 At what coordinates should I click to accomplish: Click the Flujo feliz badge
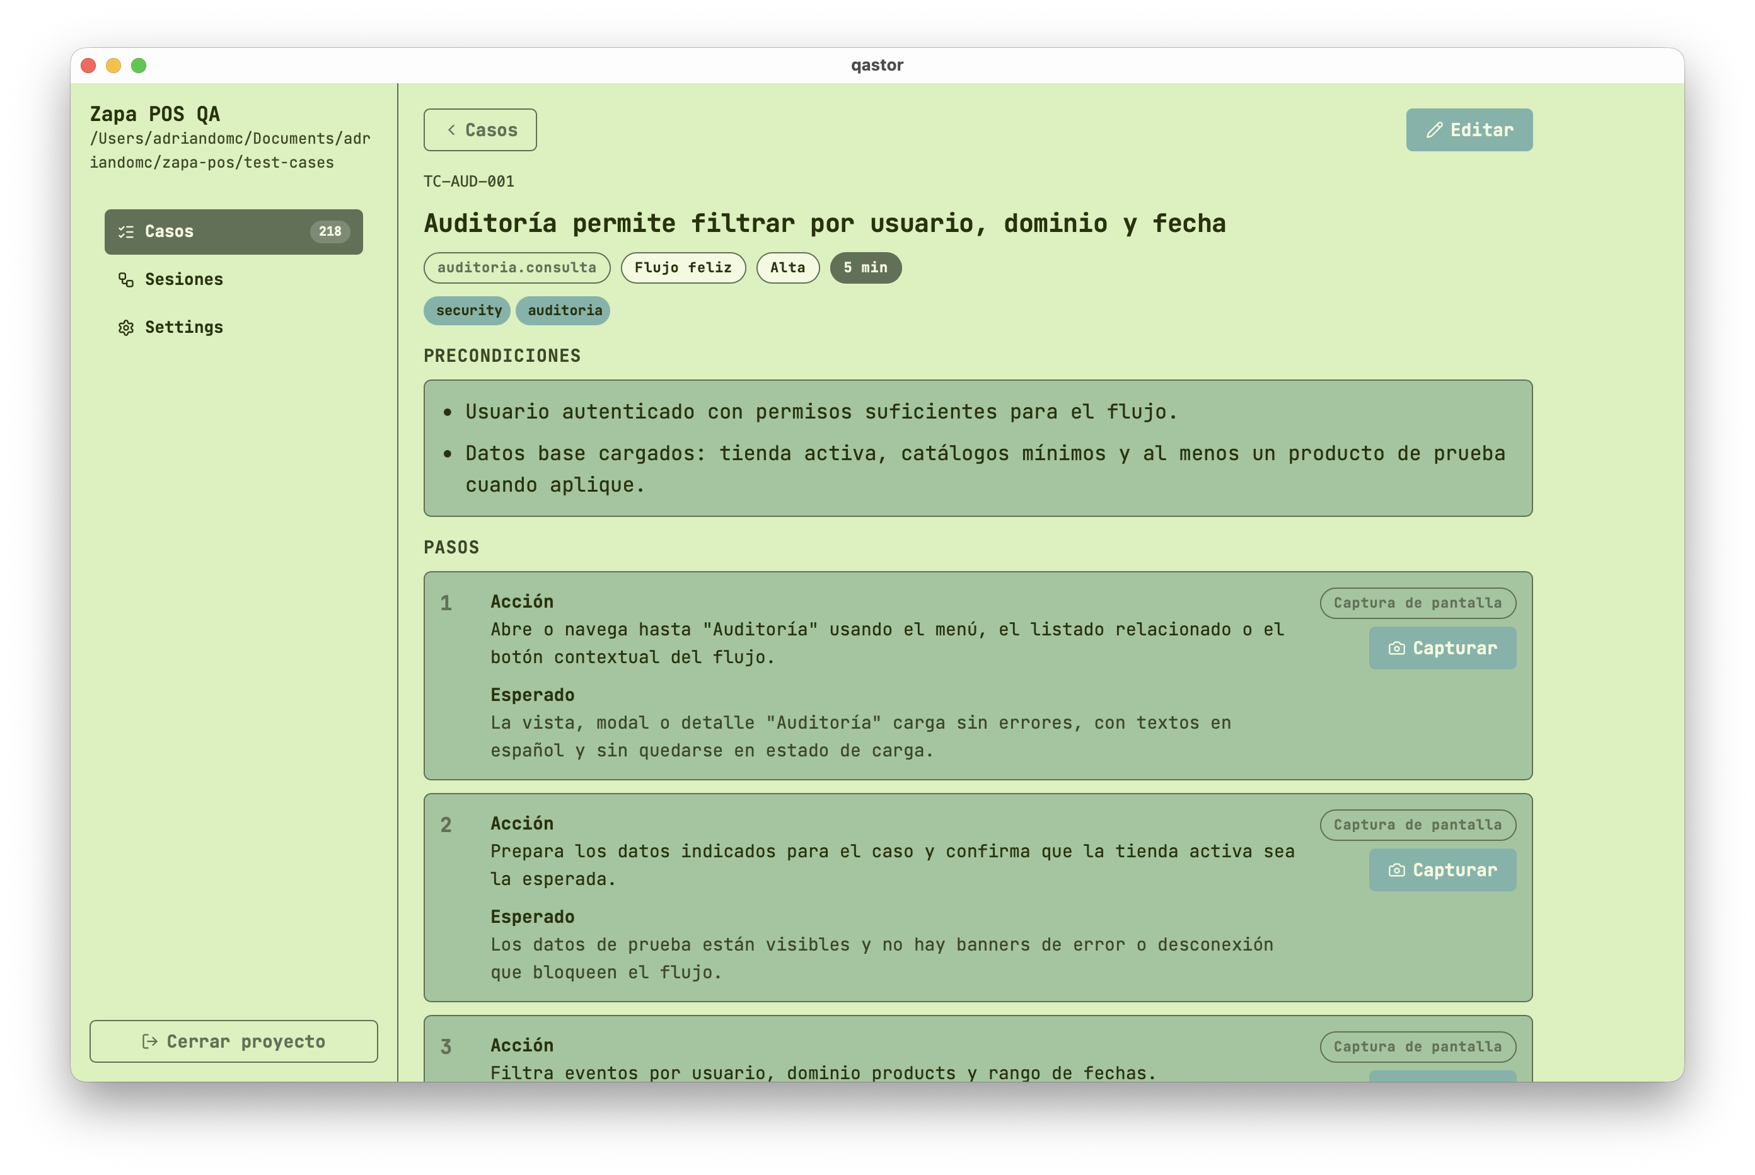pyautogui.click(x=683, y=267)
